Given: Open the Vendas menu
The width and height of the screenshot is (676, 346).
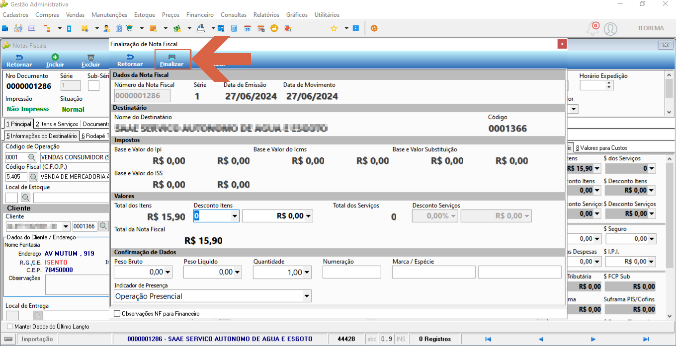Looking at the screenshot, I should [76, 15].
